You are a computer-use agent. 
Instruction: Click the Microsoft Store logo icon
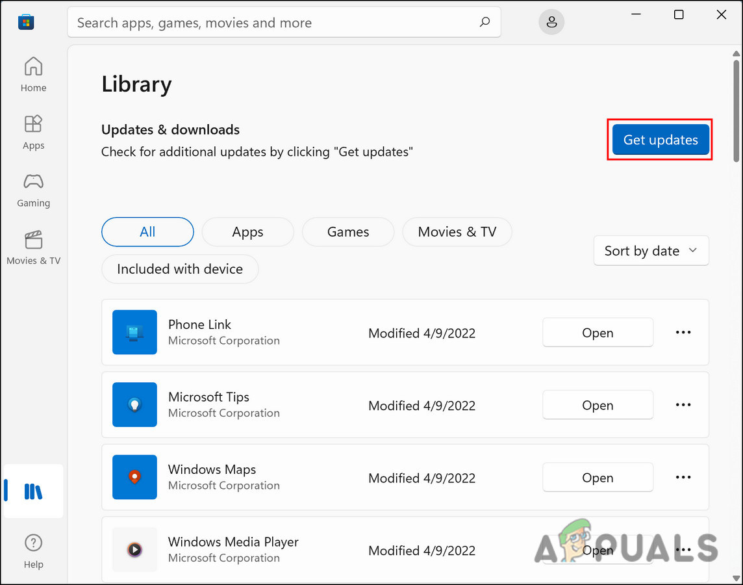point(26,22)
